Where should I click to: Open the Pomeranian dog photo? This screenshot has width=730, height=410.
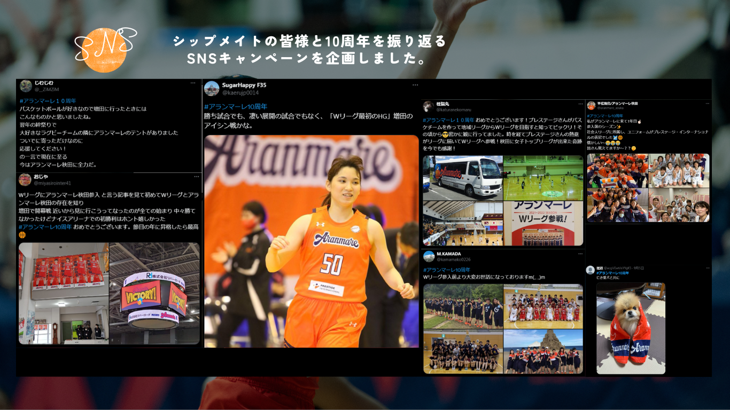pyautogui.click(x=631, y=328)
